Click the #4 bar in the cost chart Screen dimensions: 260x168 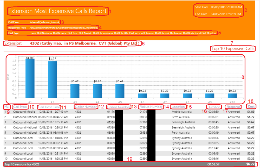97,91
